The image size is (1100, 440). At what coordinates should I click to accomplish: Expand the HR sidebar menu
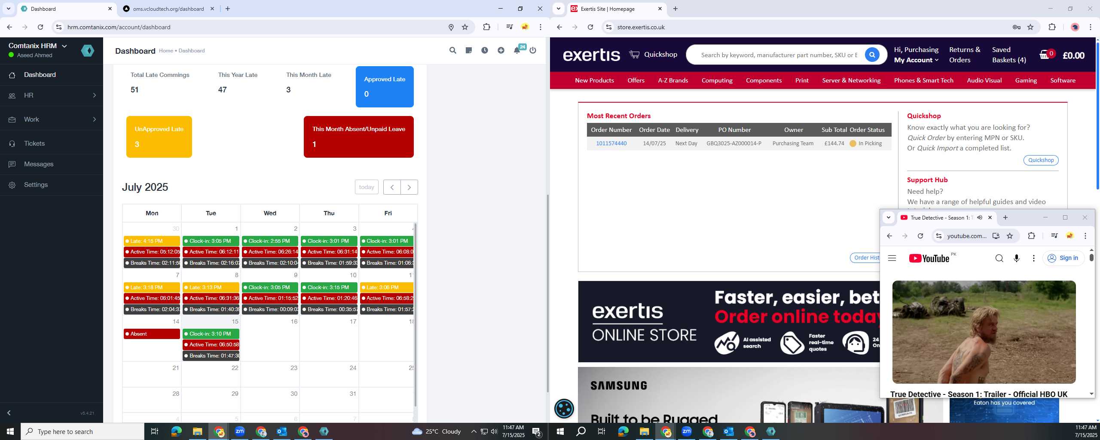tap(52, 95)
